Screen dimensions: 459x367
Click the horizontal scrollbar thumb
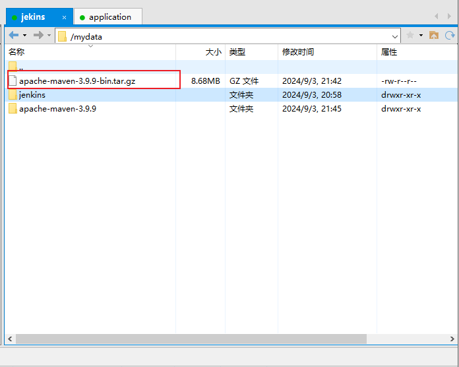click(x=191, y=339)
